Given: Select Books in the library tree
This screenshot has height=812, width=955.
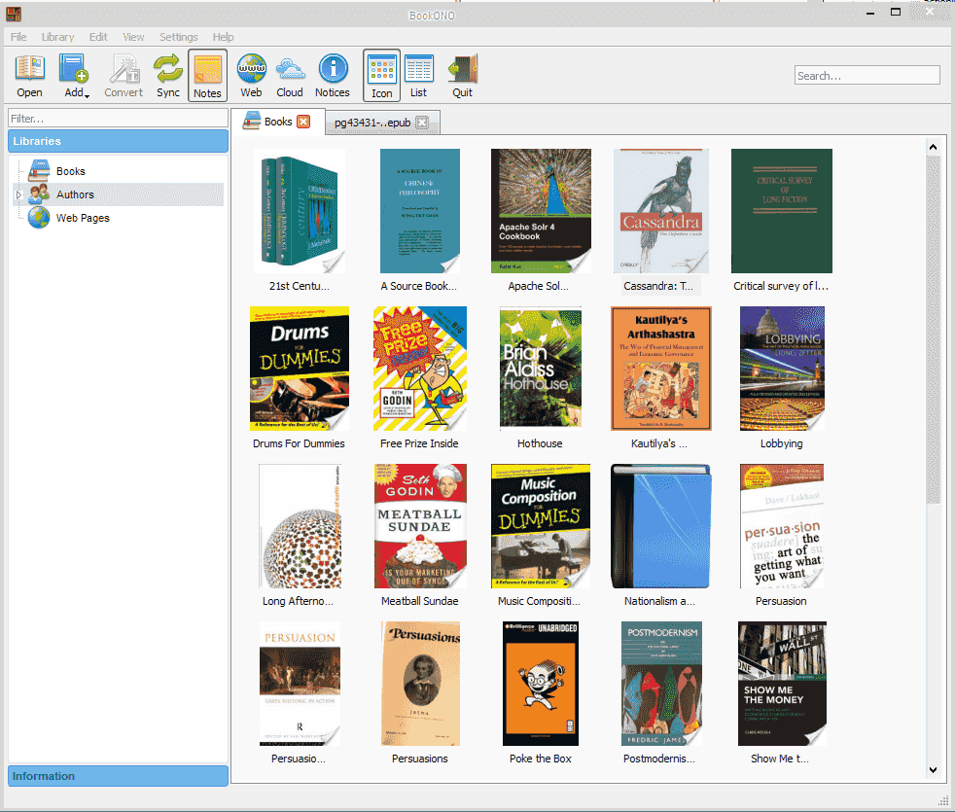Looking at the screenshot, I should 71,171.
